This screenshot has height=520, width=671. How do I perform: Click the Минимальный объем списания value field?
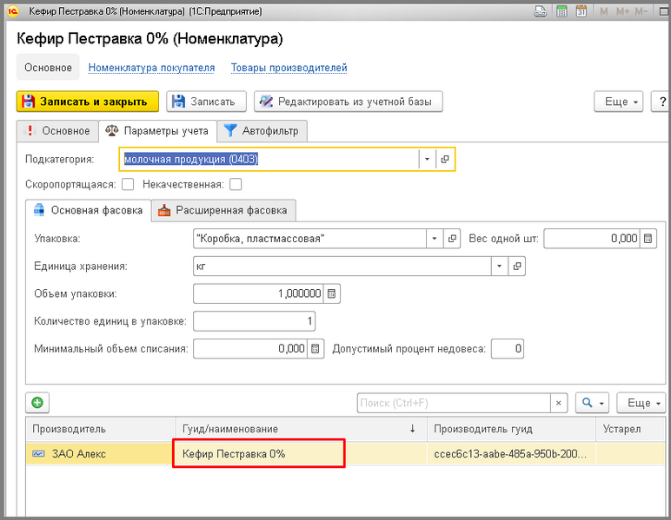point(250,349)
